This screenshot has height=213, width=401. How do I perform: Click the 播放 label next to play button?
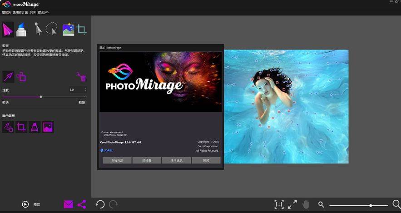tap(37, 204)
